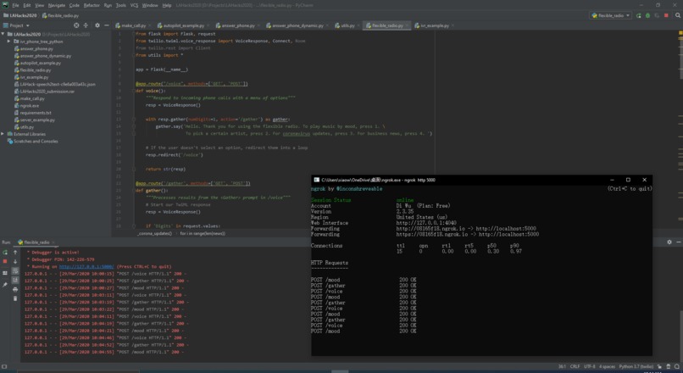Click UTF-8 encoding in status bar
The width and height of the screenshot is (683, 373).
[x=589, y=366]
